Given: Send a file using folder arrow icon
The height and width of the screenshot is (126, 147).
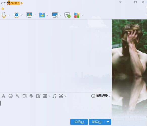Looking at the screenshot, I should (42, 15).
